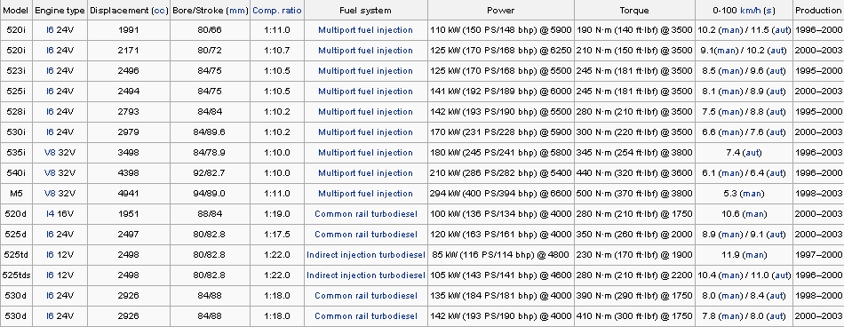Viewport: 844px width, 327px height.
Task: Select the M5 model cell
Action: 16,194
